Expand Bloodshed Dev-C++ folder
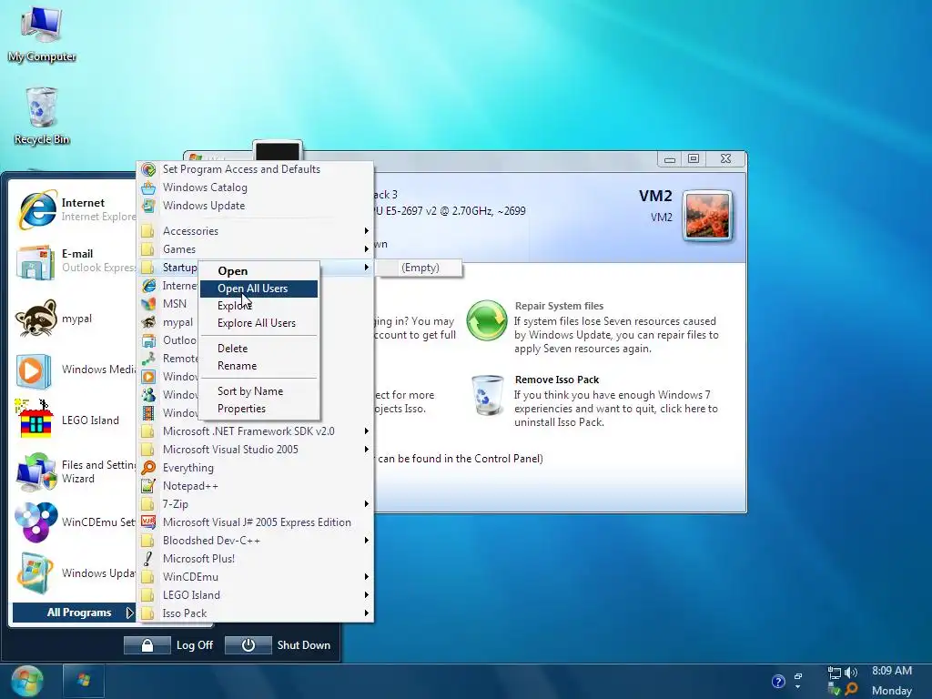This screenshot has height=699, width=932. [256, 541]
